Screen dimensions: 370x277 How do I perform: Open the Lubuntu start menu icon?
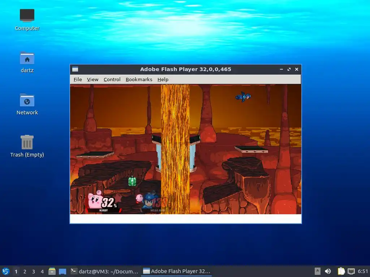pyautogui.click(x=6, y=271)
